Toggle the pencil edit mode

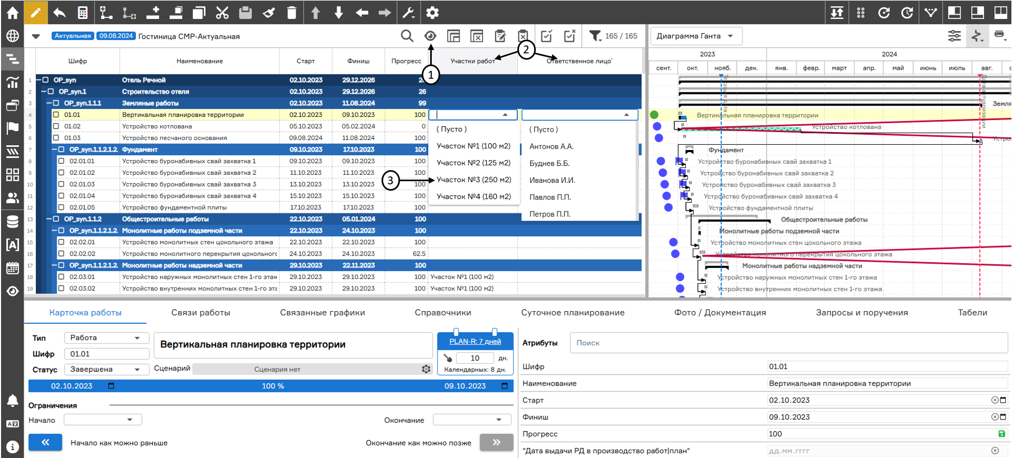tap(35, 13)
